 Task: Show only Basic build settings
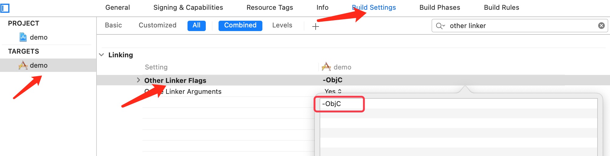[x=113, y=25]
